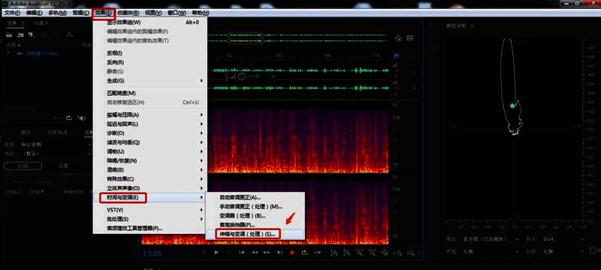Open the 效果(S) menu
601x270 pixels.
[x=104, y=13]
